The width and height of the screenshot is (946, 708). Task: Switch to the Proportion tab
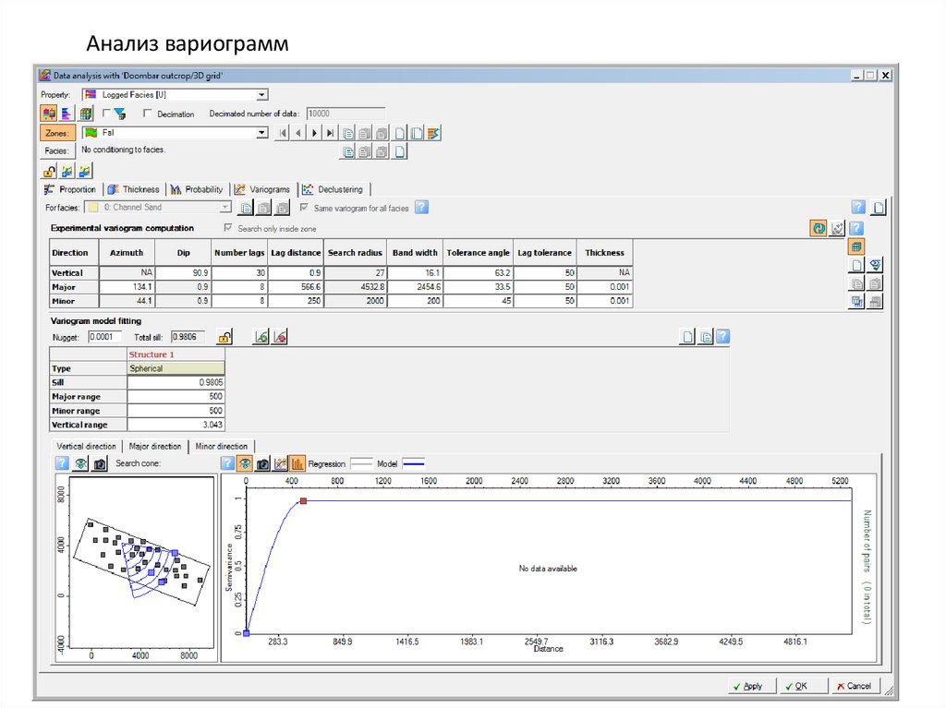coord(71,189)
